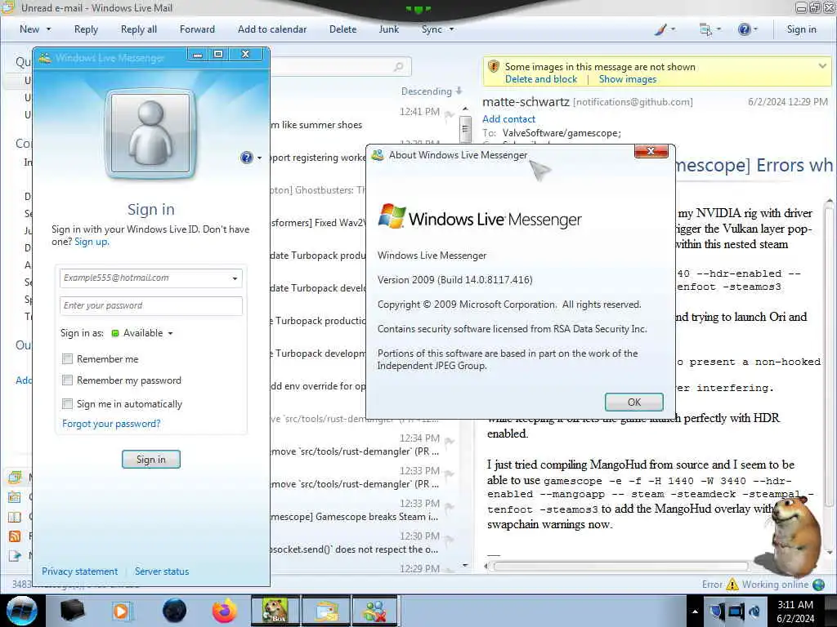Check Remember my password
The height and width of the screenshot is (627, 837).
(67, 380)
